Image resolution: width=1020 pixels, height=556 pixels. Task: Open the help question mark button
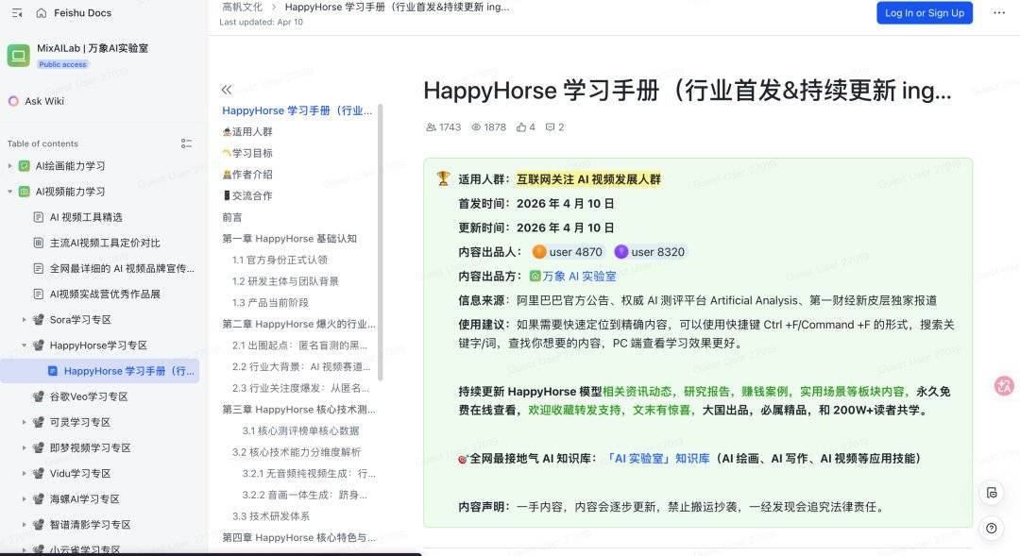[992, 528]
